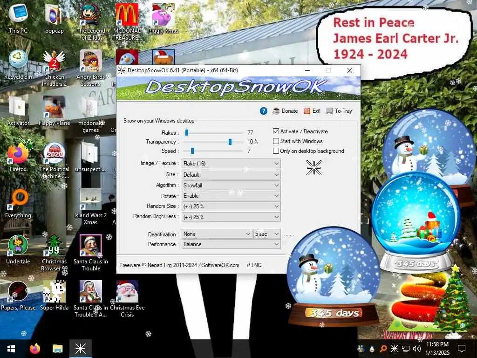477x358 pixels.
Task: Select the Island Wars 2 Xmas icon
Action: pos(91,207)
